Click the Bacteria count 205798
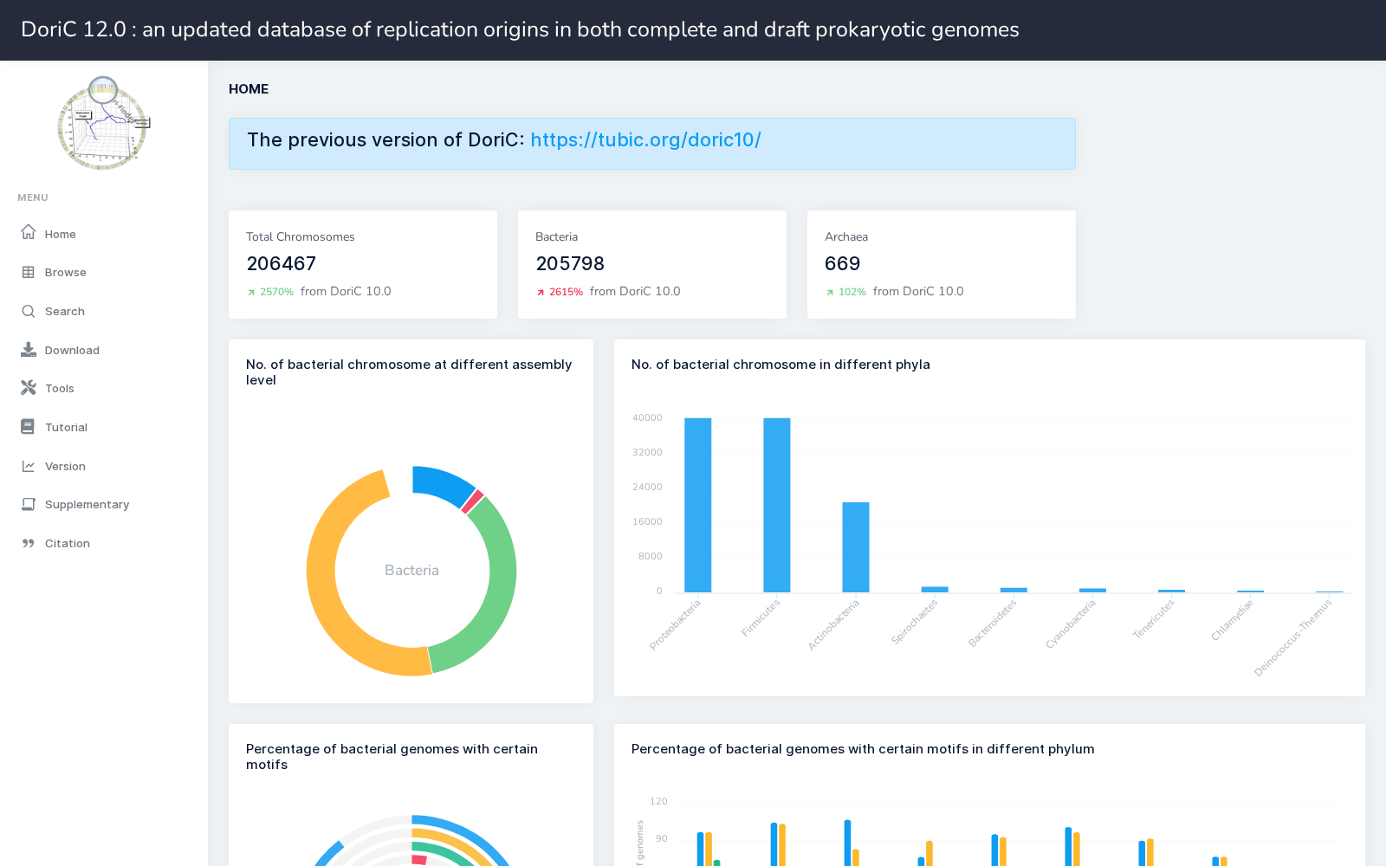This screenshot has width=1386, height=866. pyautogui.click(x=570, y=263)
